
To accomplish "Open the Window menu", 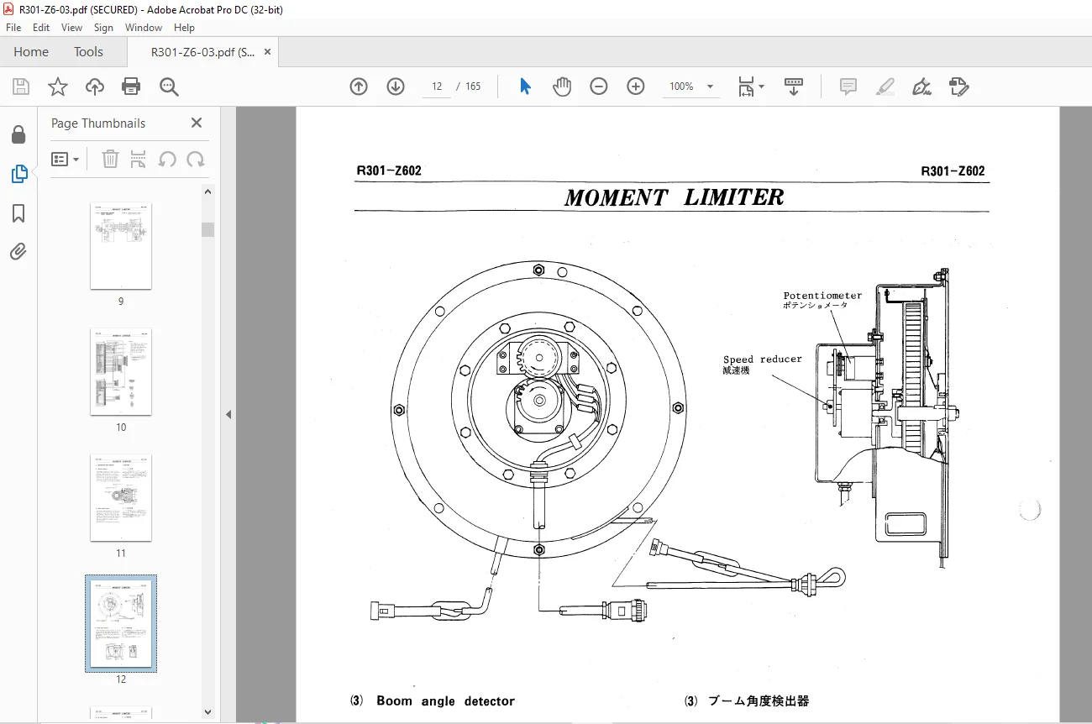I will [144, 28].
